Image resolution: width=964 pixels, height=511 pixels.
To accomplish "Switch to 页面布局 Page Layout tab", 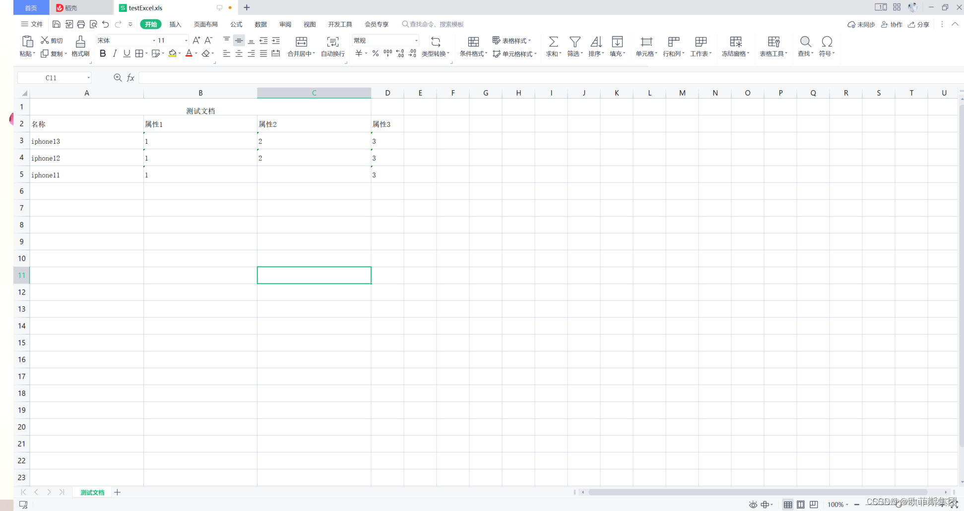I will 205,24.
